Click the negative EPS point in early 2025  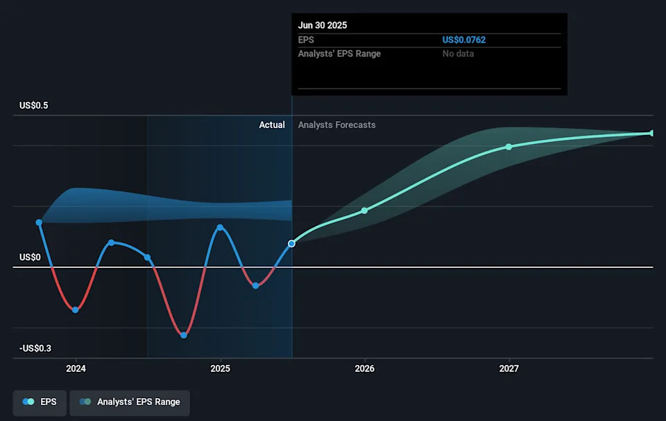point(256,285)
